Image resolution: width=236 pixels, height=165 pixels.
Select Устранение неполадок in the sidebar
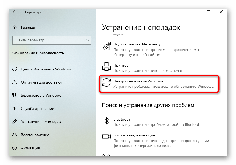click(x=41, y=122)
